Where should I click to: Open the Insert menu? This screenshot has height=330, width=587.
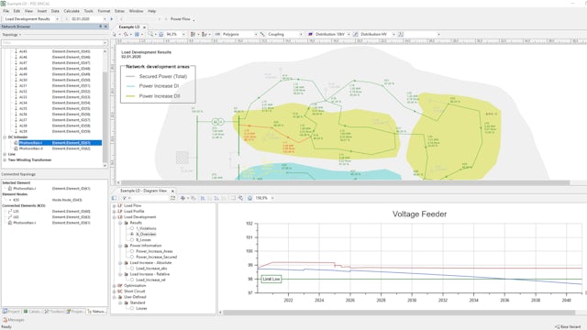pos(42,11)
